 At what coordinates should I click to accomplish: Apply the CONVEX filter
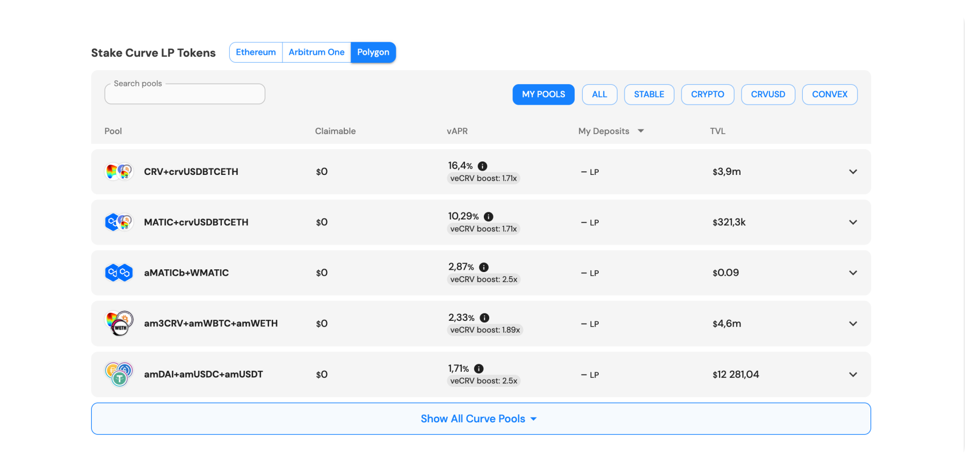(x=830, y=94)
